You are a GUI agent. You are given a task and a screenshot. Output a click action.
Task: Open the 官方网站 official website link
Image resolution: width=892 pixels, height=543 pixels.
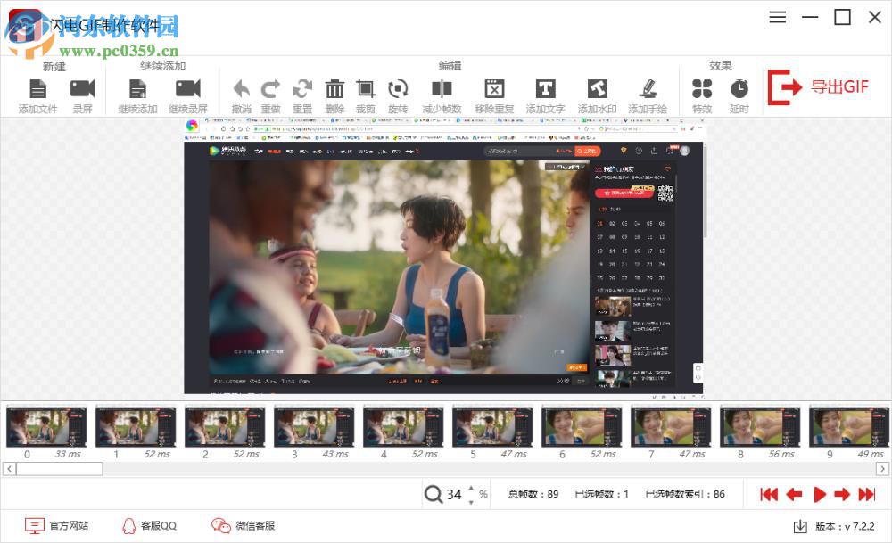[x=56, y=526]
